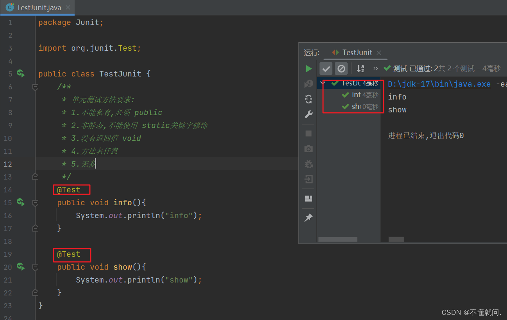Collapse the TestJunit node in test tree

coord(323,83)
